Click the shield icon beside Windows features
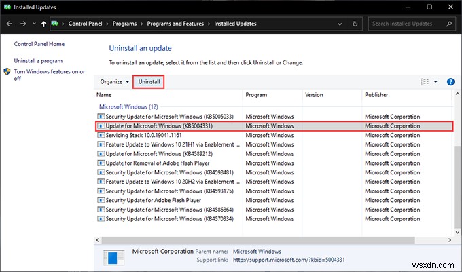The width and height of the screenshot is (462, 272). coord(7,71)
